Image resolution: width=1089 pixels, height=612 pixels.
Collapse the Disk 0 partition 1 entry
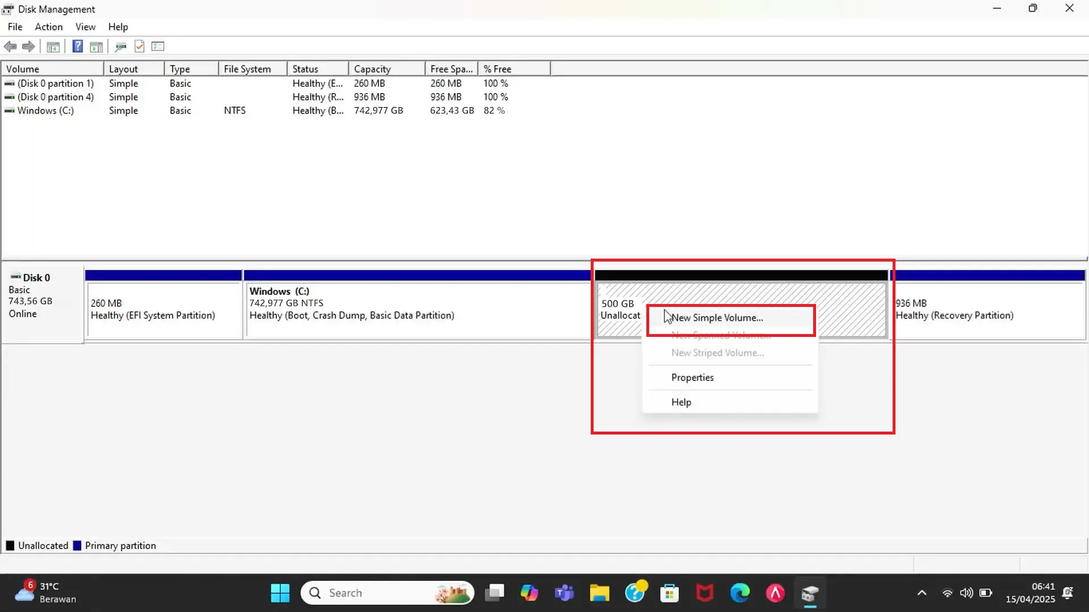tap(9, 83)
